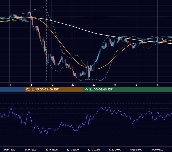The image size is (172, 152).
Task: Click the hour label 2
Action: tap(136, 85)
